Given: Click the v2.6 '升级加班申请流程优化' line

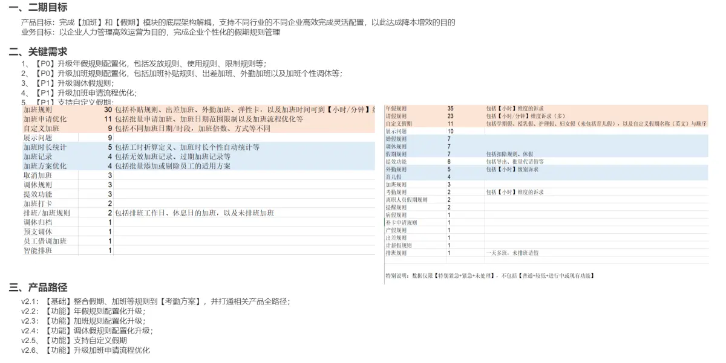Looking at the screenshot, I should point(85,350).
